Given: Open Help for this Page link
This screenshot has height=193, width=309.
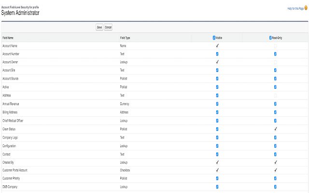Looking at the screenshot, I should pyautogui.click(x=295, y=9).
